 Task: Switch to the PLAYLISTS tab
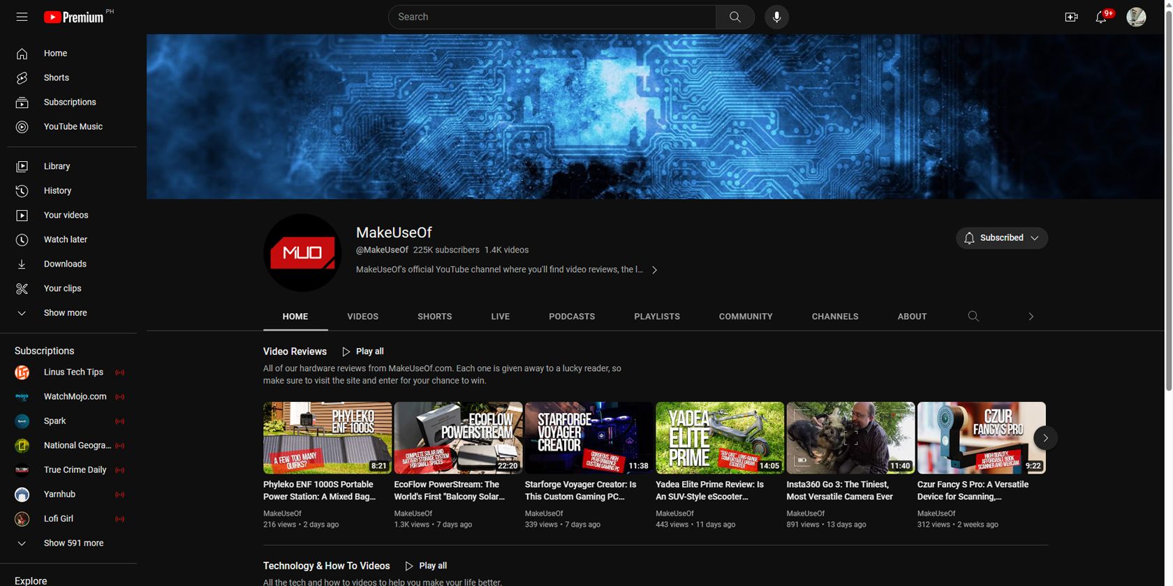click(657, 316)
